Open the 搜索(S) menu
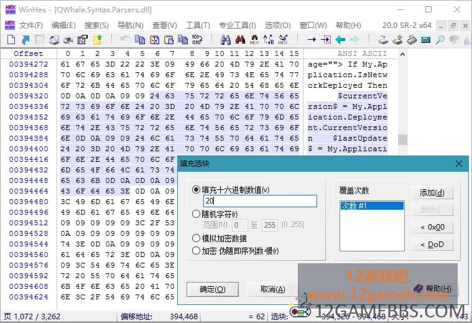Image resolution: width=472 pixels, height=323 pixels. pyautogui.click(x=96, y=26)
